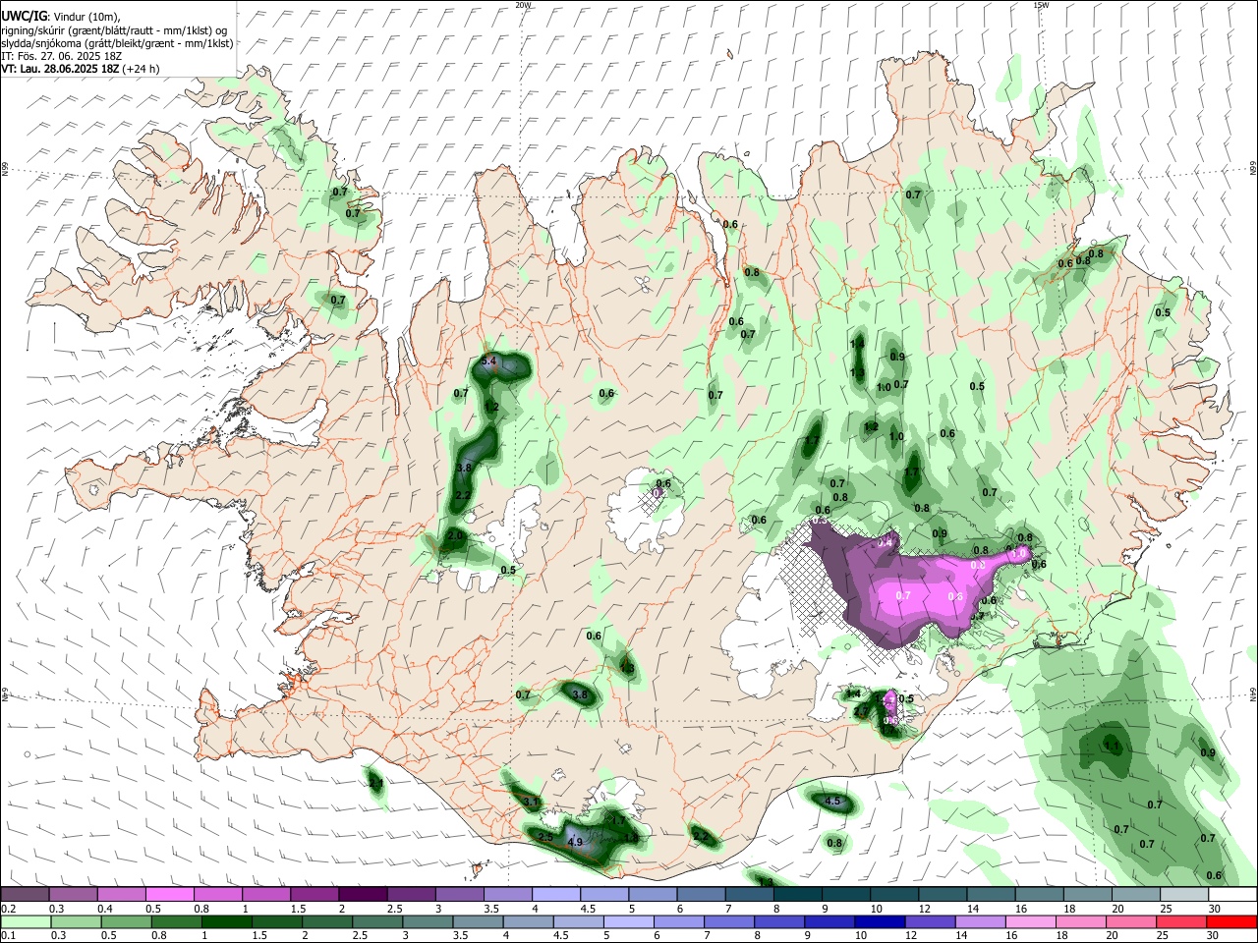Image resolution: width=1258 pixels, height=943 pixels.
Task: Click the dark purple 2 swatch in top legend row
Action: [x=363, y=895]
